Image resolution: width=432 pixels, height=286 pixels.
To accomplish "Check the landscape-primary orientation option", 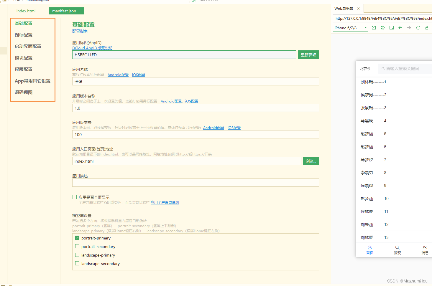I will [x=77, y=255].
